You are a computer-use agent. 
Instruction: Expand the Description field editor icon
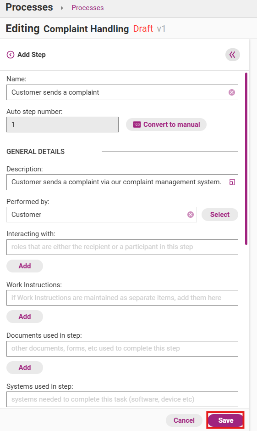232,182
